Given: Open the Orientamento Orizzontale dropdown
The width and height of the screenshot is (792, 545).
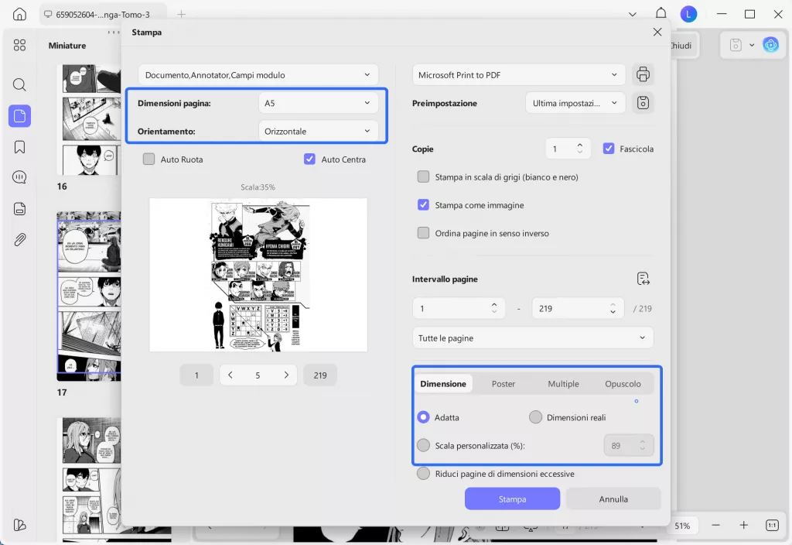Looking at the screenshot, I should pyautogui.click(x=318, y=131).
